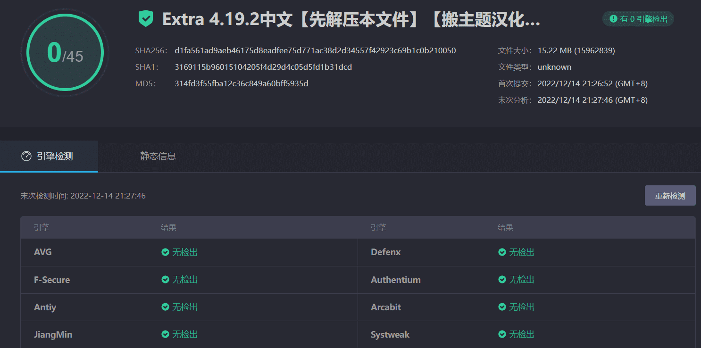Click the gauge icon on 引擎检测 tab
This screenshot has width=701, height=348.
pyautogui.click(x=26, y=156)
